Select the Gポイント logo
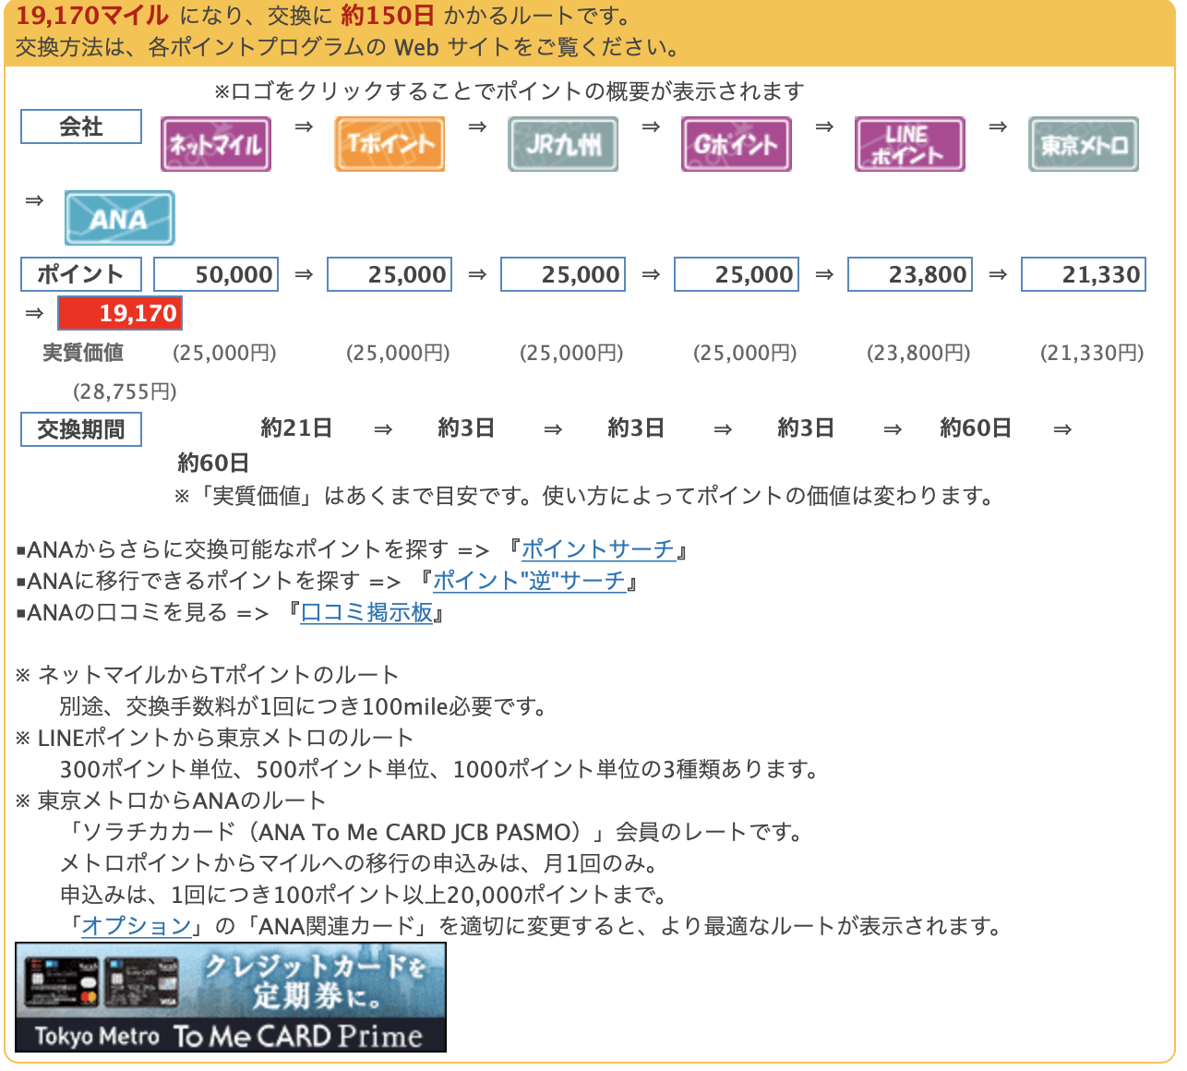 (x=737, y=144)
